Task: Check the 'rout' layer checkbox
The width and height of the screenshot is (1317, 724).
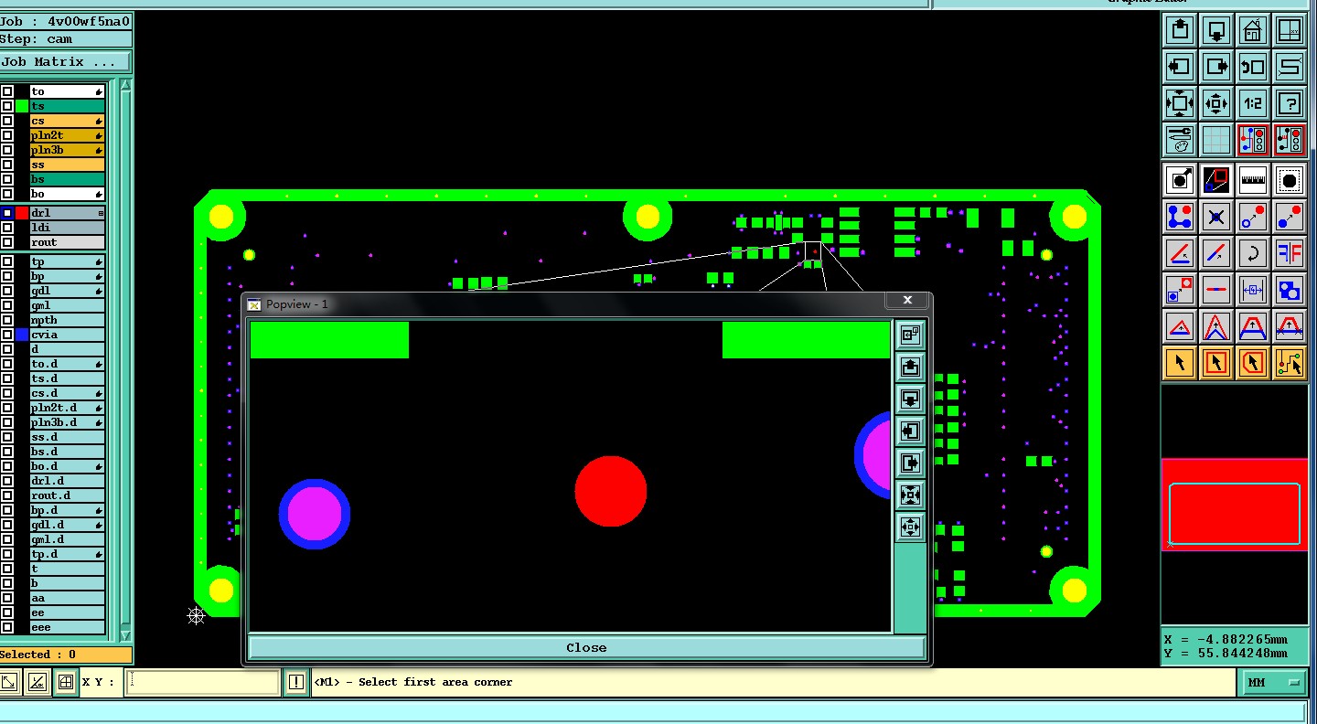Action: (x=7, y=242)
